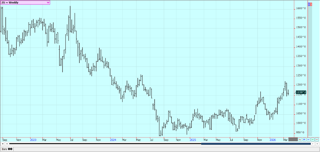
Task: Select the Bars tab at the bottom
Action: coord(4,149)
